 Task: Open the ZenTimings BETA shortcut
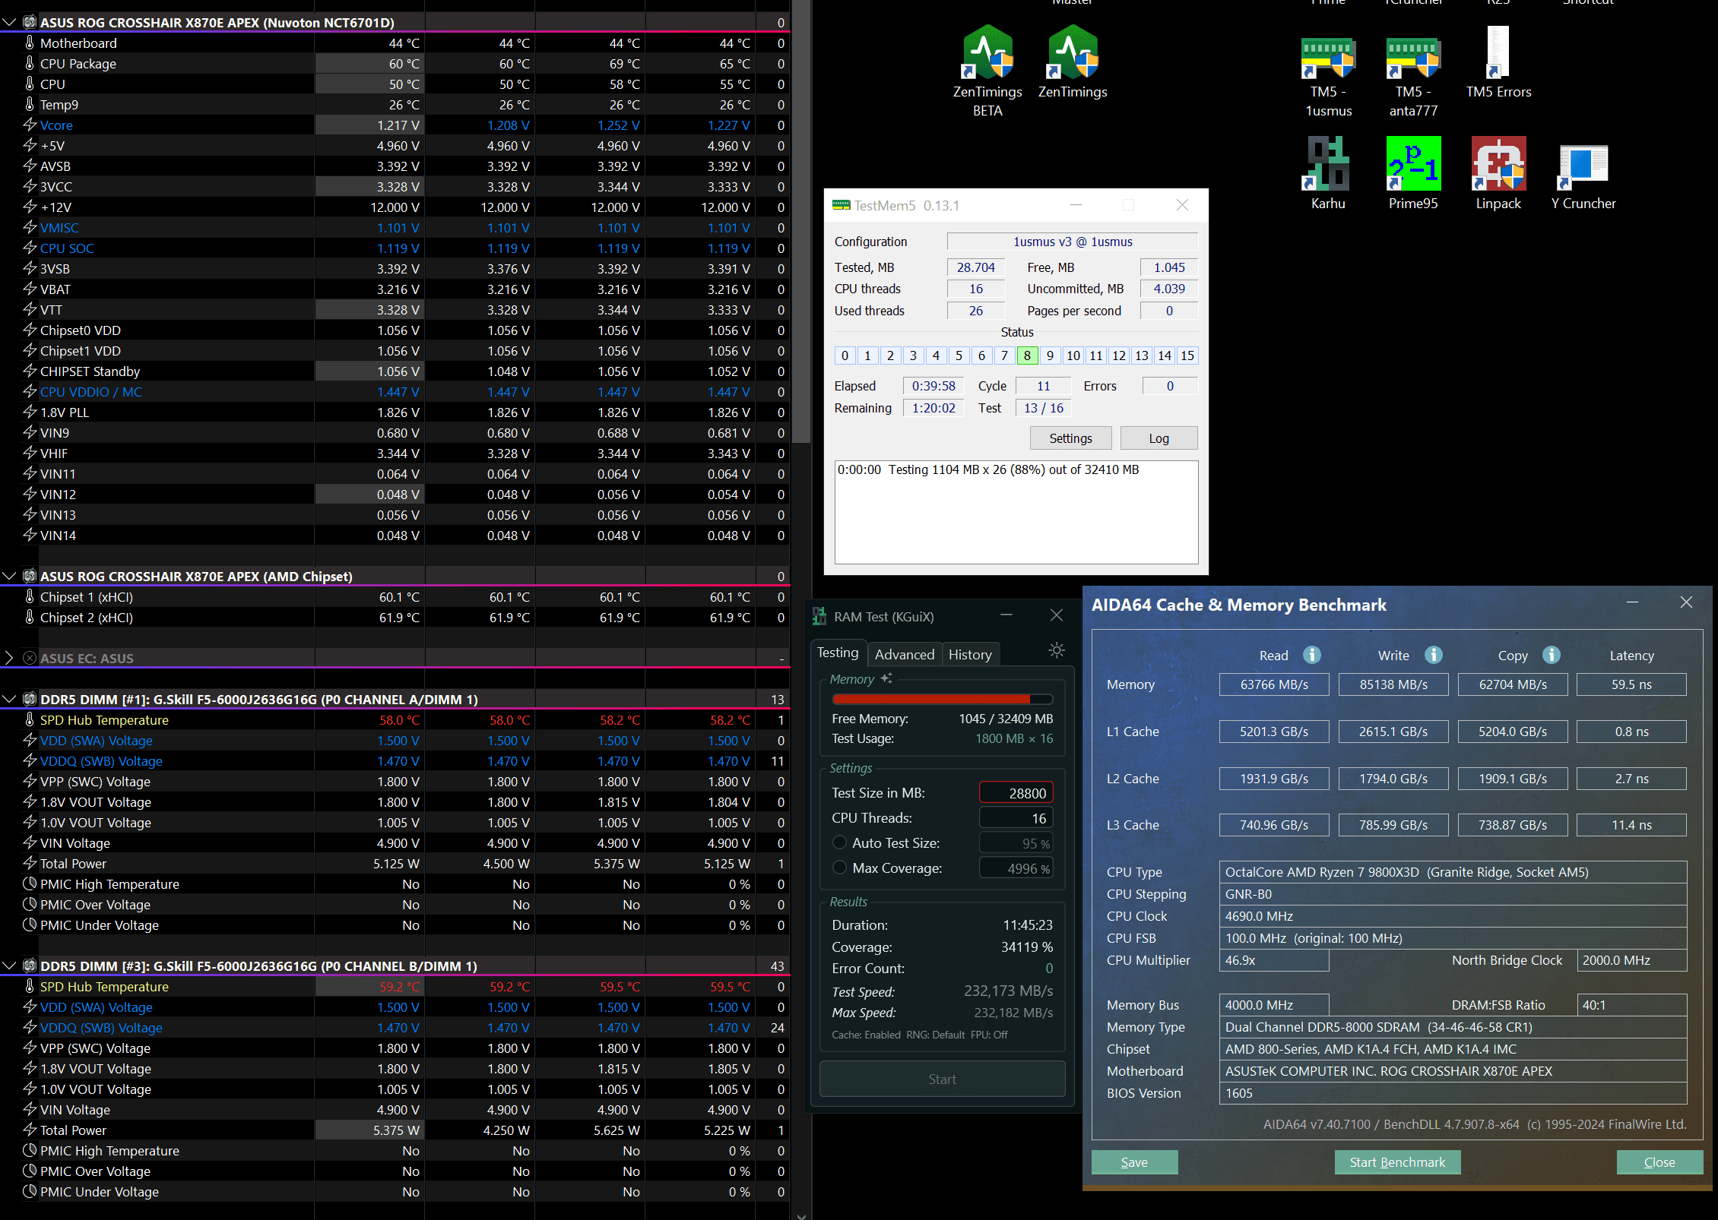coord(987,53)
